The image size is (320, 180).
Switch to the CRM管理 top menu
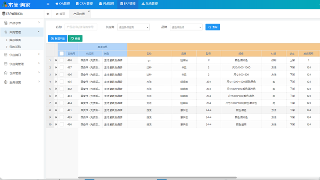(x=84, y=4)
